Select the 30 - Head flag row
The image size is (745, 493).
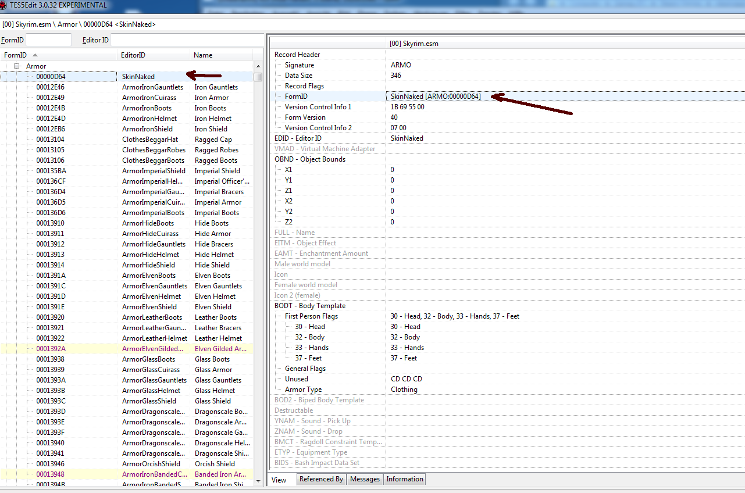[507, 327]
